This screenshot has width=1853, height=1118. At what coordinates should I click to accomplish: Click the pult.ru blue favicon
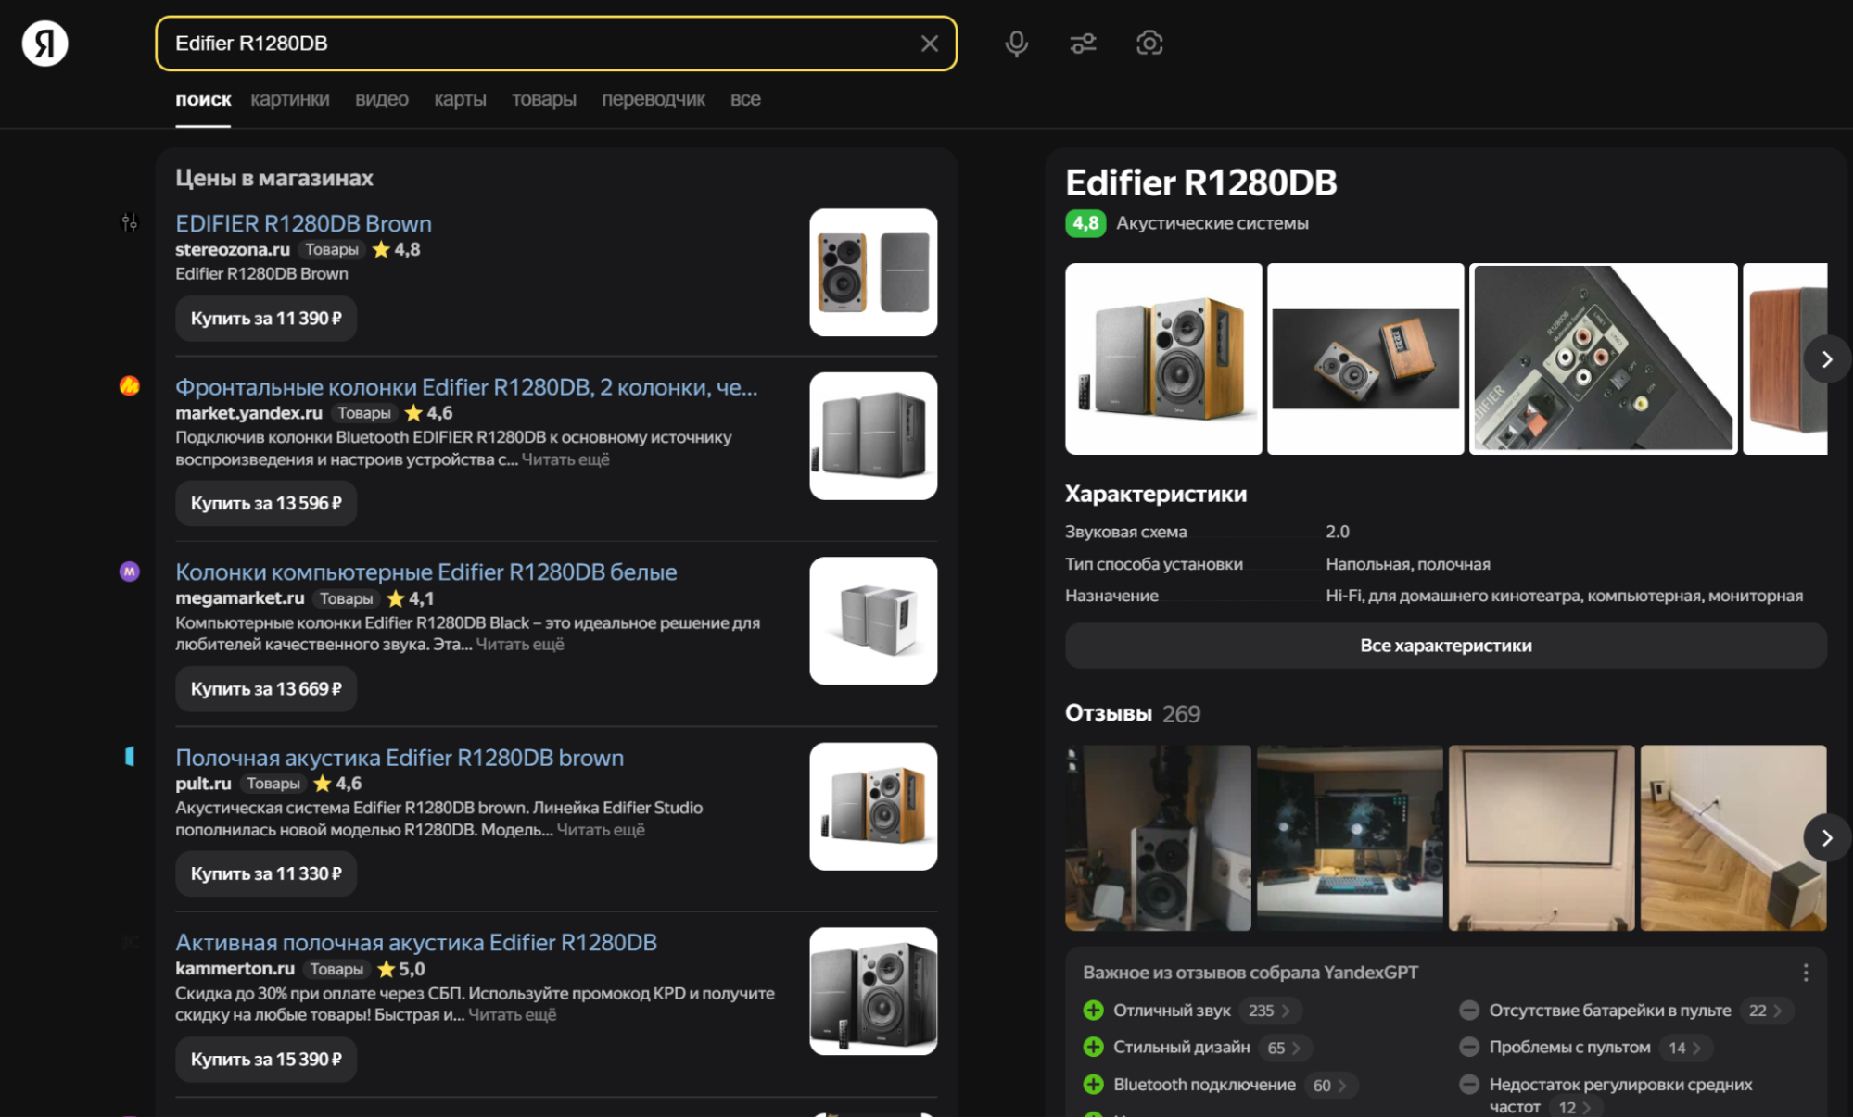tap(130, 757)
